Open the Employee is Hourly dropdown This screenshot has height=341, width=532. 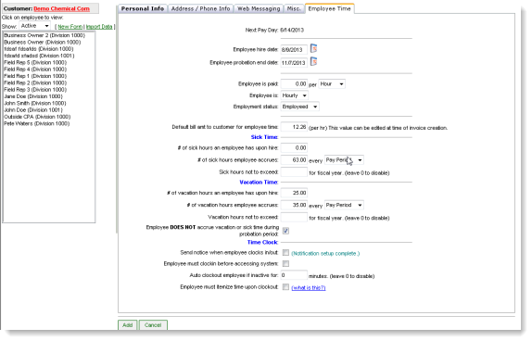[294, 95]
